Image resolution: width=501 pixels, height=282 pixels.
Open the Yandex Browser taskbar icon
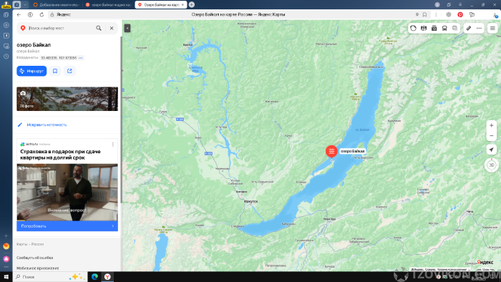(x=107, y=277)
